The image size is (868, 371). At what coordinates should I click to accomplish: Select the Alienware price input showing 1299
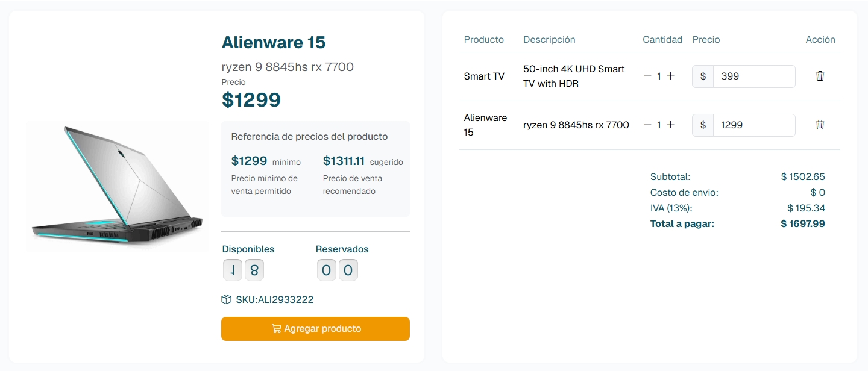[x=754, y=125]
